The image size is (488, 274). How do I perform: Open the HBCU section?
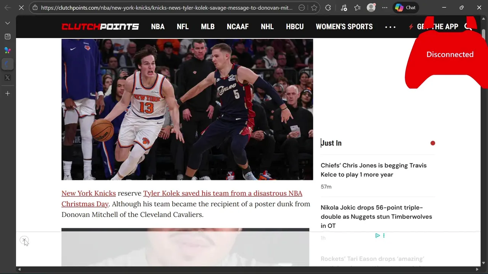[x=295, y=27]
